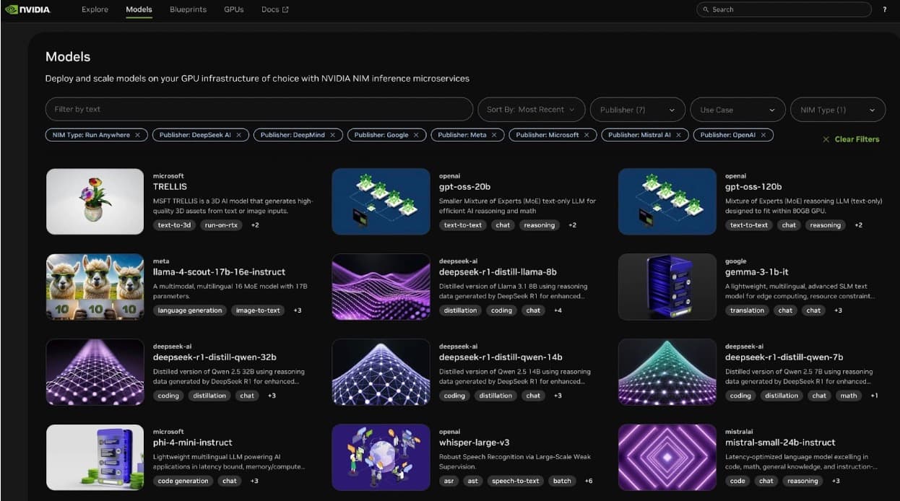Go to the Explore tab

(x=95, y=9)
